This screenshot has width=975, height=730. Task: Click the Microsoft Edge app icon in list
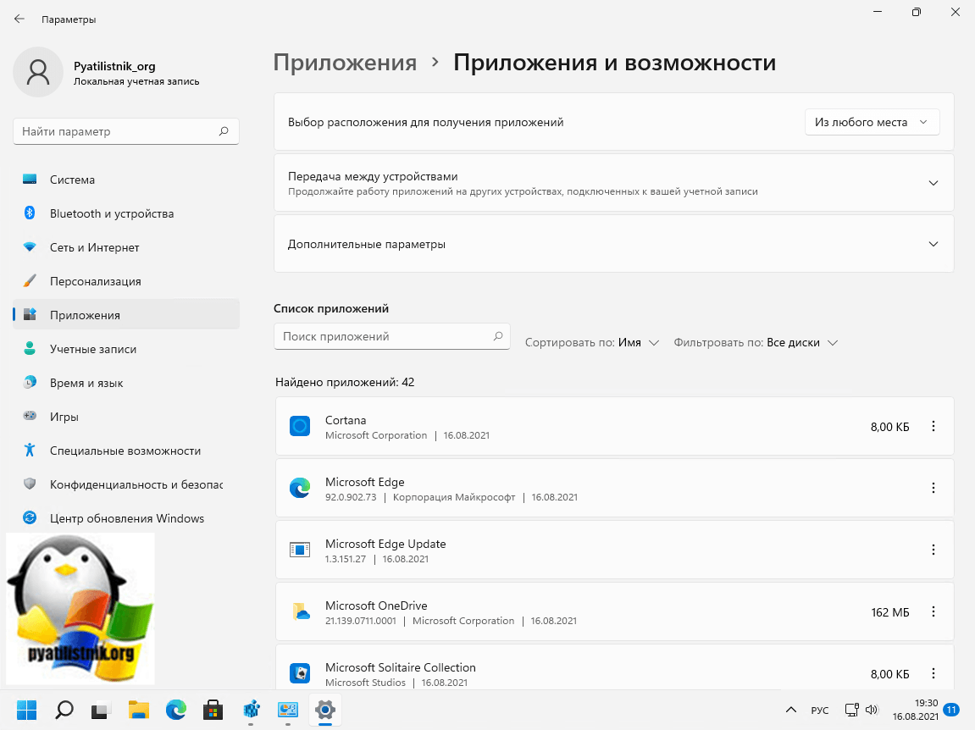(300, 488)
